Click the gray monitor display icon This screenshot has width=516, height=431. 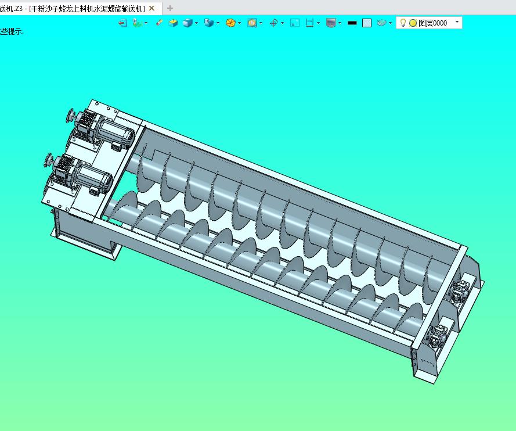(x=331, y=23)
